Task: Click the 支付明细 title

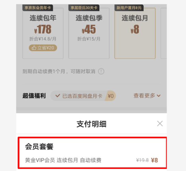Action: tap(91, 124)
